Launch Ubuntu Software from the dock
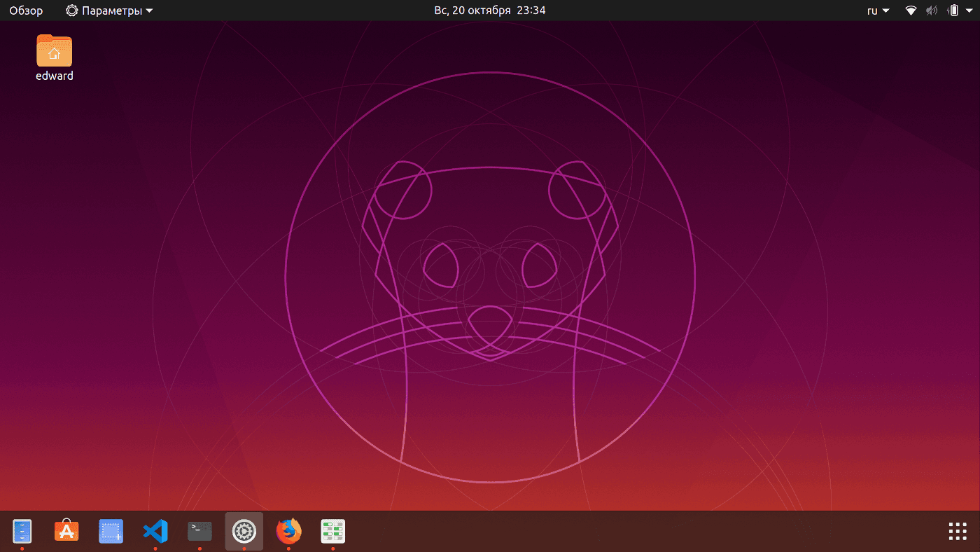 (x=66, y=532)
